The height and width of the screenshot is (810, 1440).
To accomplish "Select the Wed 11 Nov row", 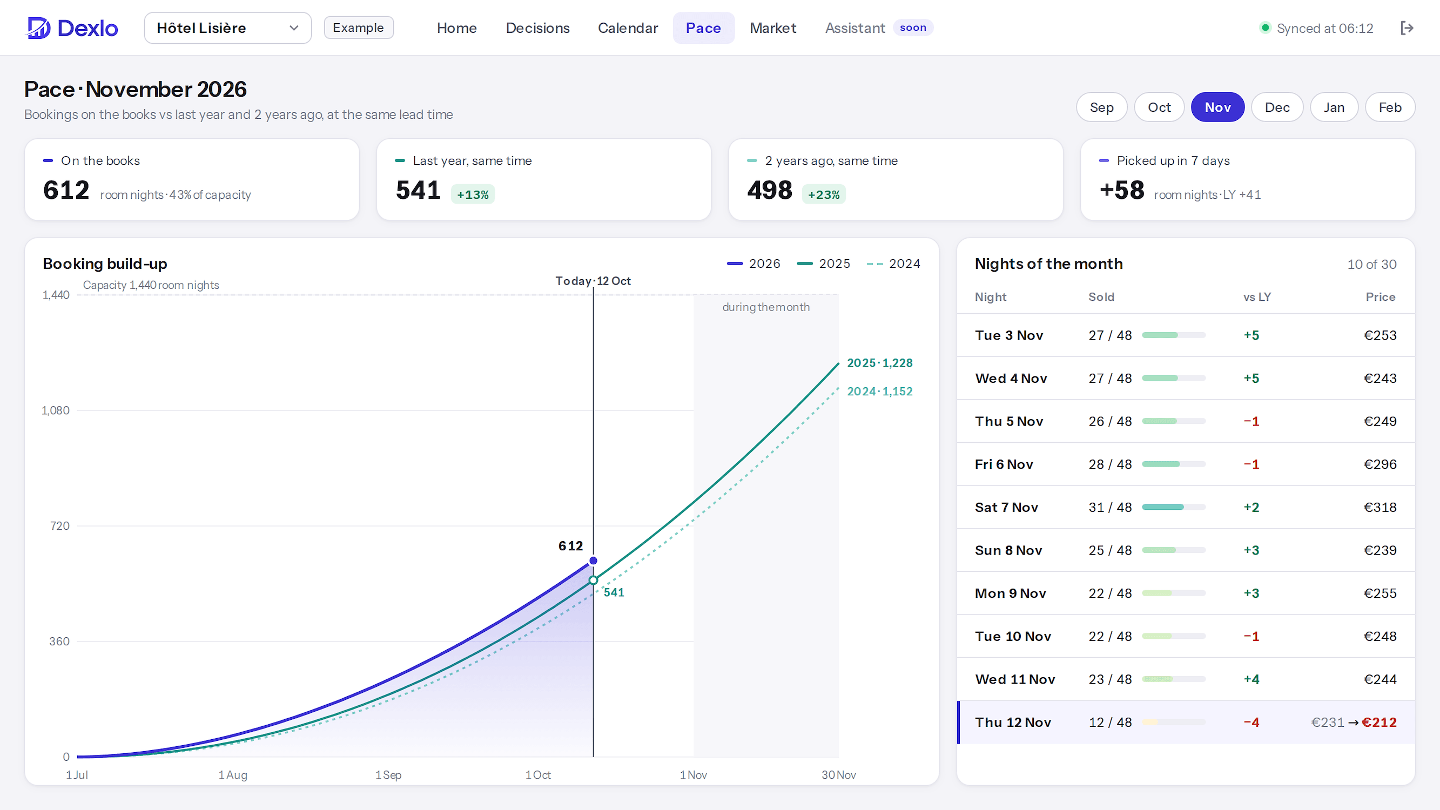I will (x=1186, y=679).
